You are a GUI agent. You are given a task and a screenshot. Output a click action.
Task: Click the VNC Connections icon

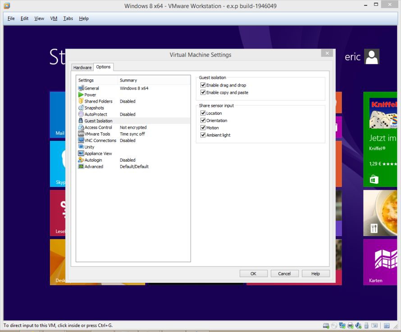coord(81,140)
